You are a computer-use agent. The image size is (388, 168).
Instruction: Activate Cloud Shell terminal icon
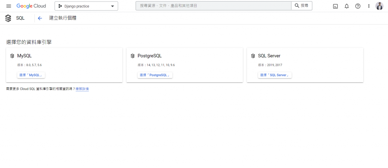click(x=335, y=6)
